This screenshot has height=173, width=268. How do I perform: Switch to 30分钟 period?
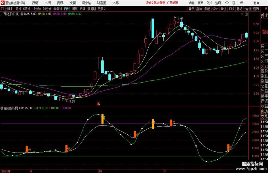(x=47, y=9)
